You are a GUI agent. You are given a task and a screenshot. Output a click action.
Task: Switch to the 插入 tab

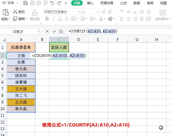90,3
